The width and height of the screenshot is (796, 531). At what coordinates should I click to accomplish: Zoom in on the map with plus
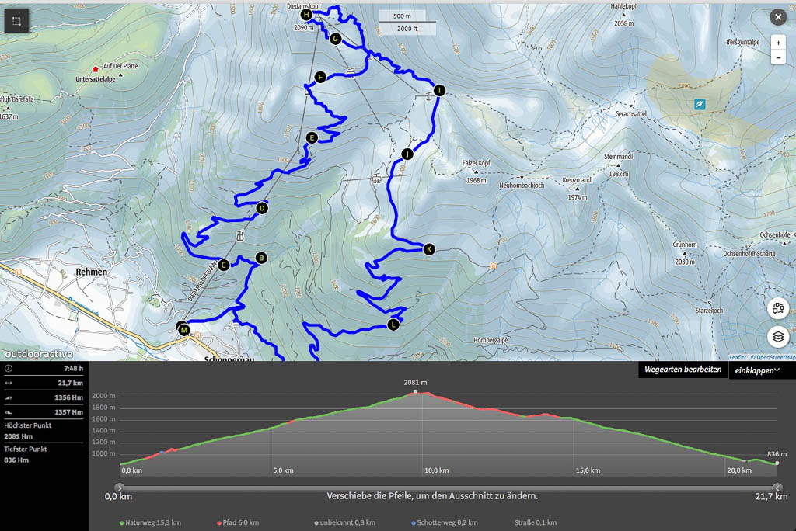pyautogui.click(x=777, y=43)
